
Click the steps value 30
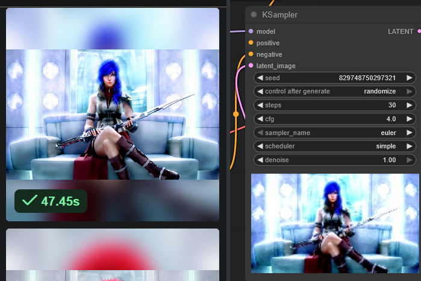[391, 105]
